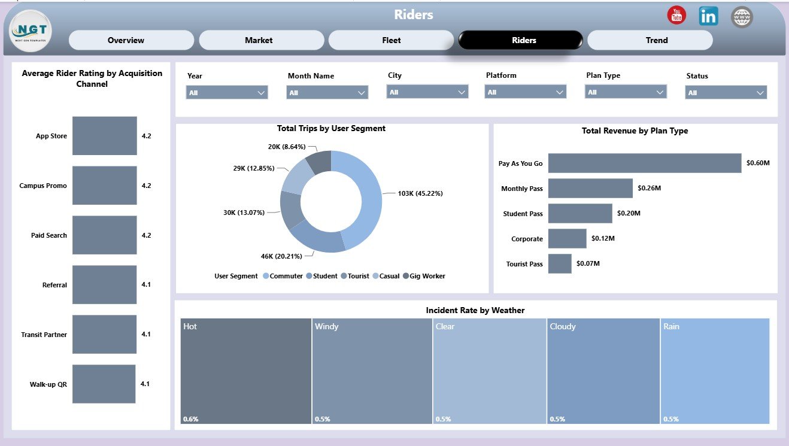
Task: Click the $0.60M revenue value
Action: point(758,163)
